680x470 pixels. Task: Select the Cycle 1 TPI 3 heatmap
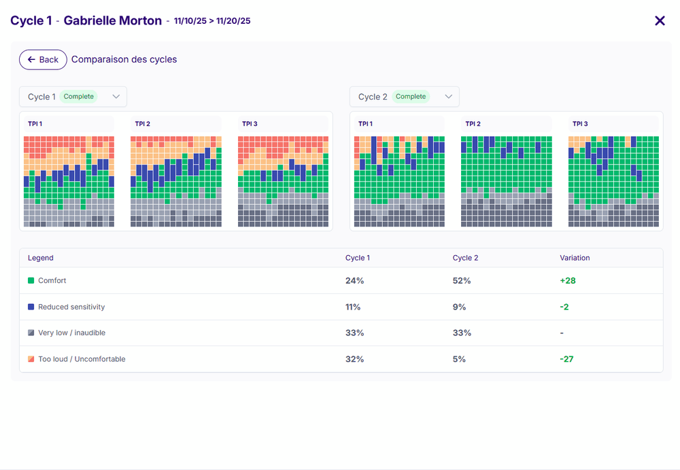click(283, 181)
